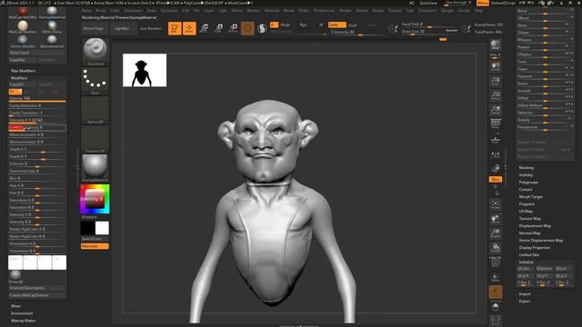Click the Move view icon

[x=495, y=219]
